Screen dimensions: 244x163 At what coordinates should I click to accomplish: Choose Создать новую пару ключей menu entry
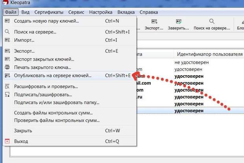[70, 21]
